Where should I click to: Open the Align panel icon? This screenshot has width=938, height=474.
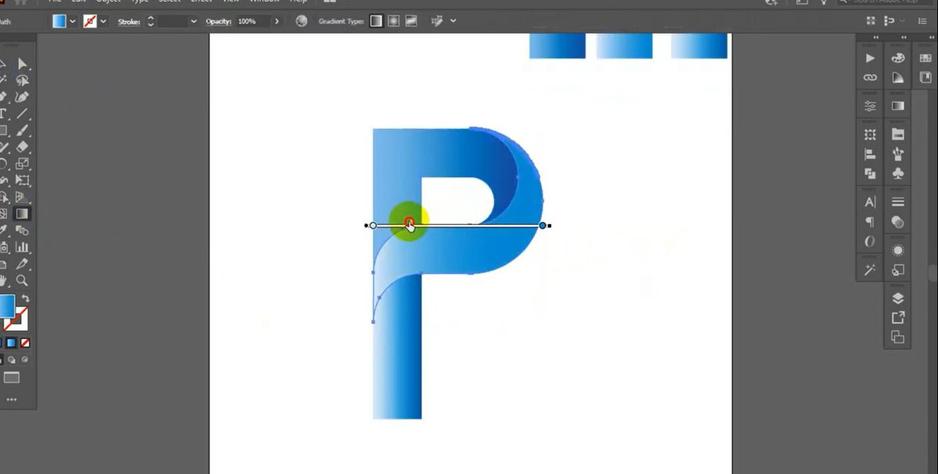[870, 155]
